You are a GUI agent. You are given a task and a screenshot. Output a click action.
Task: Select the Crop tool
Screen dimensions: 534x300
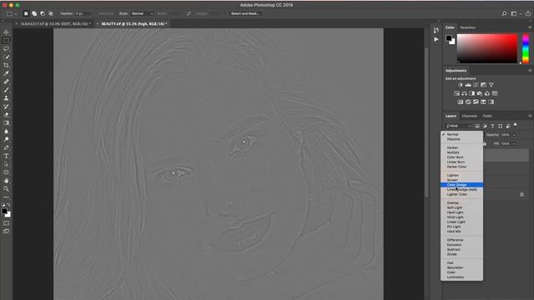point(7,65)
